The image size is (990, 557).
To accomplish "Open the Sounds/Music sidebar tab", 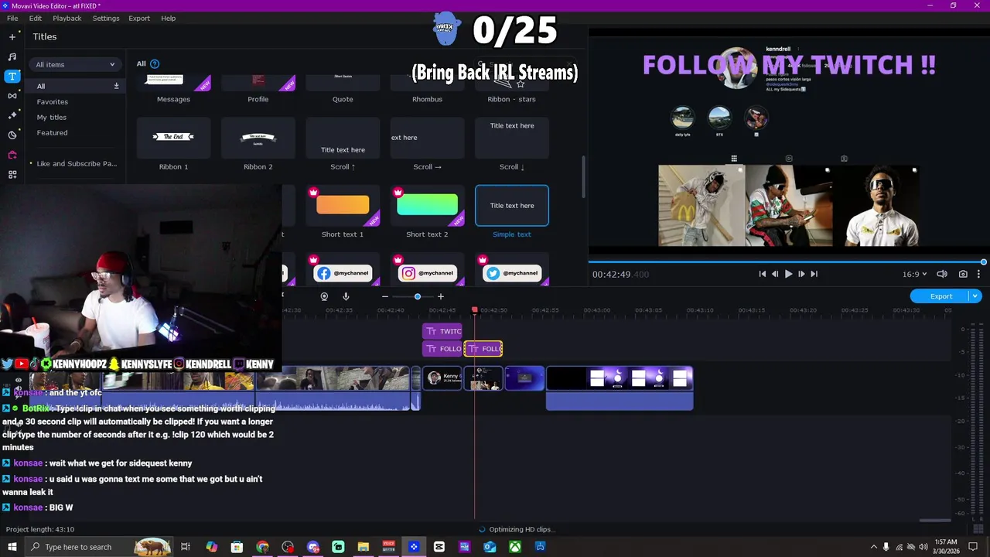I will tap(12, 56).
